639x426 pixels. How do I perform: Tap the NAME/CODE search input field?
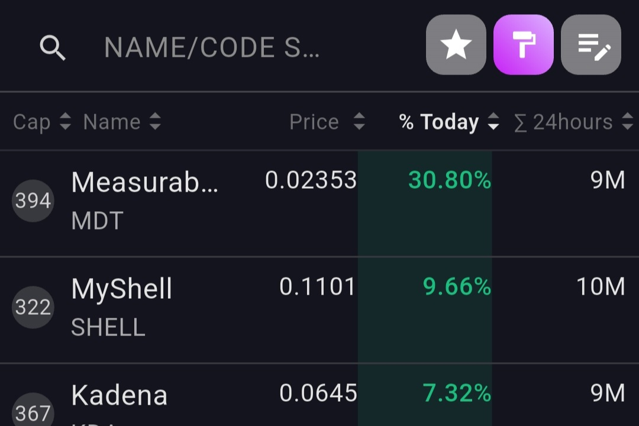click(213, 47)
